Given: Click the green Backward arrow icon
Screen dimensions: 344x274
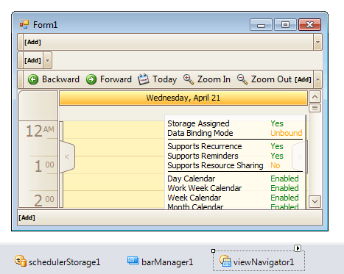Looking at the screenshot, I should click(x=33, y=79).
